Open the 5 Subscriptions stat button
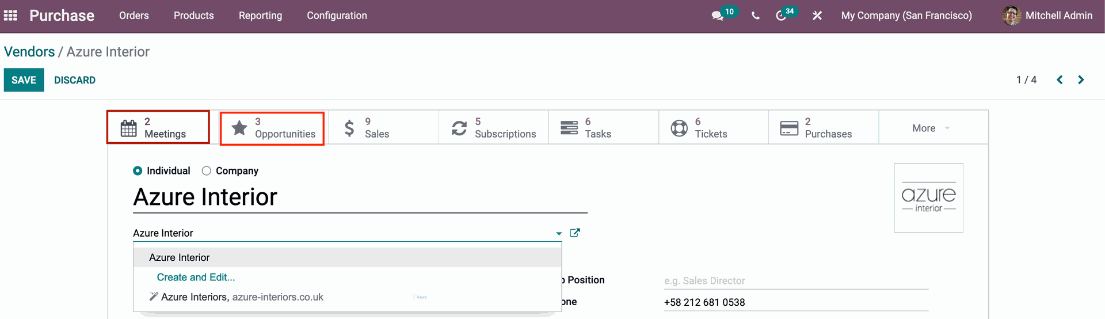 click(x=494, y=128)
